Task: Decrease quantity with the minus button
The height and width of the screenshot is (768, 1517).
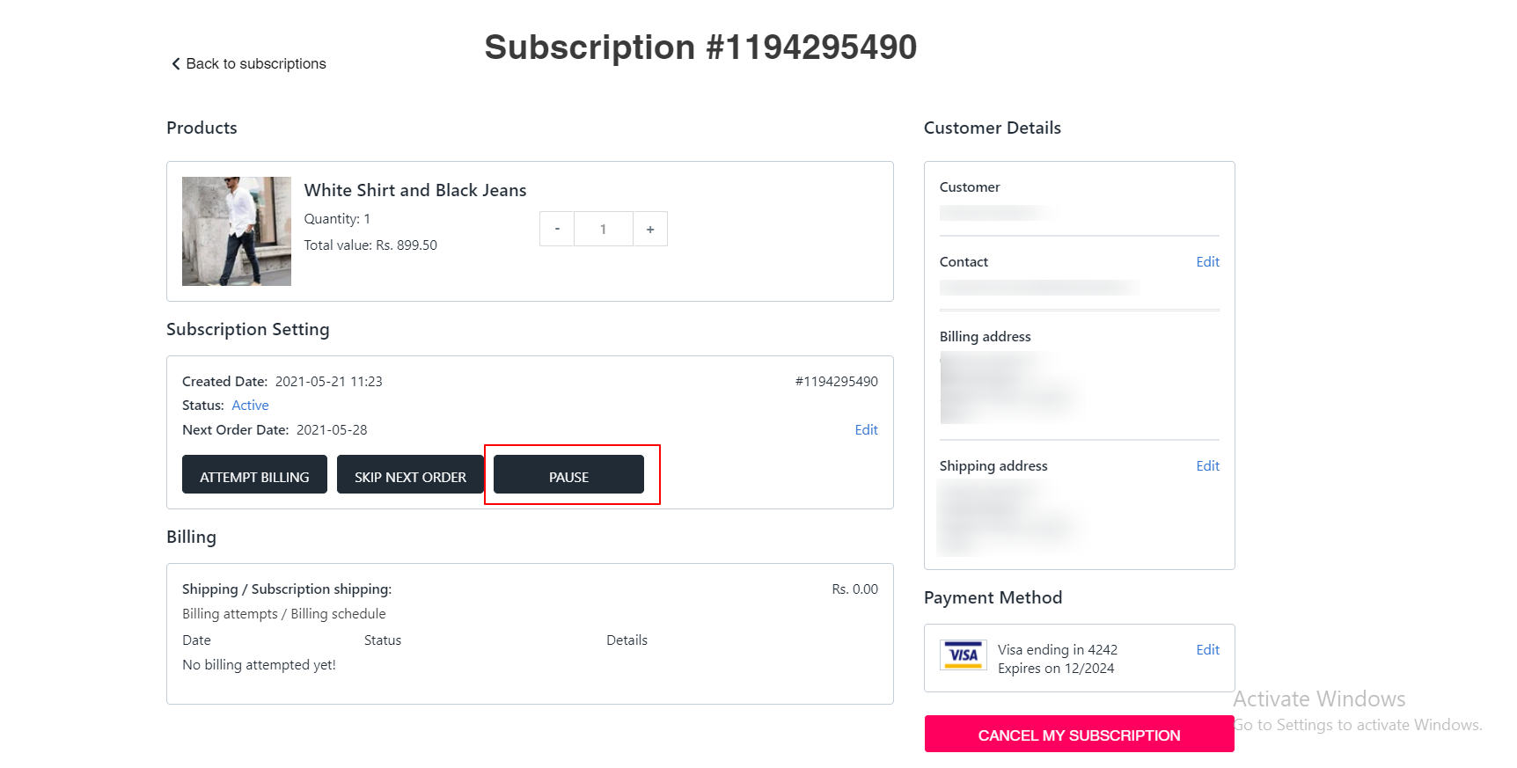Action: [x=557, y=229]
